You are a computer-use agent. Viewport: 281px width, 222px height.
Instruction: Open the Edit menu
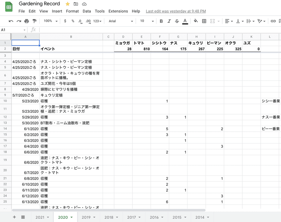click(x=32, y=11)
